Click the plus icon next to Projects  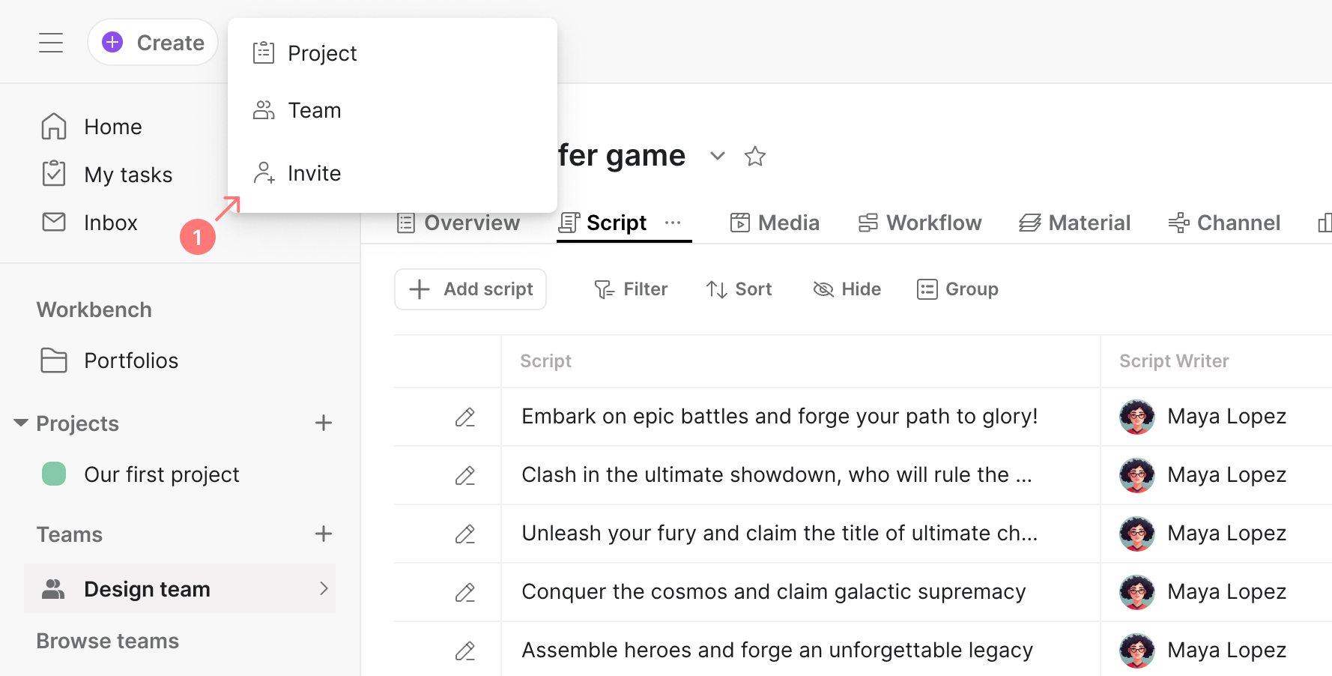click(323, 423)
